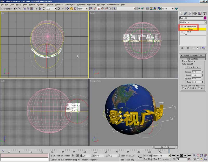This screenshot has height=162, width=208.
Task: Open the Modifier List dropdown
Action: click(x=205, y=23)
